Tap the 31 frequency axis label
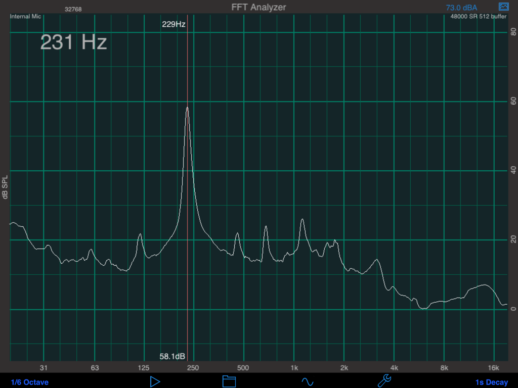Screen dimensions: 518x388 [x=44, y=368]
